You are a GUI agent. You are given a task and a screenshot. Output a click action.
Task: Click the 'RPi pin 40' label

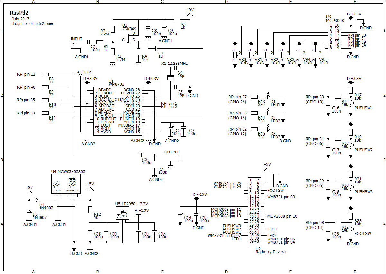tap(26, 87)
